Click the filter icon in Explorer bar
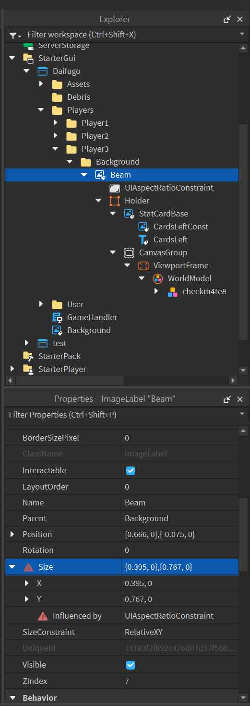The image size is (250, 706). pyautogui.click(x=15, y=35)
